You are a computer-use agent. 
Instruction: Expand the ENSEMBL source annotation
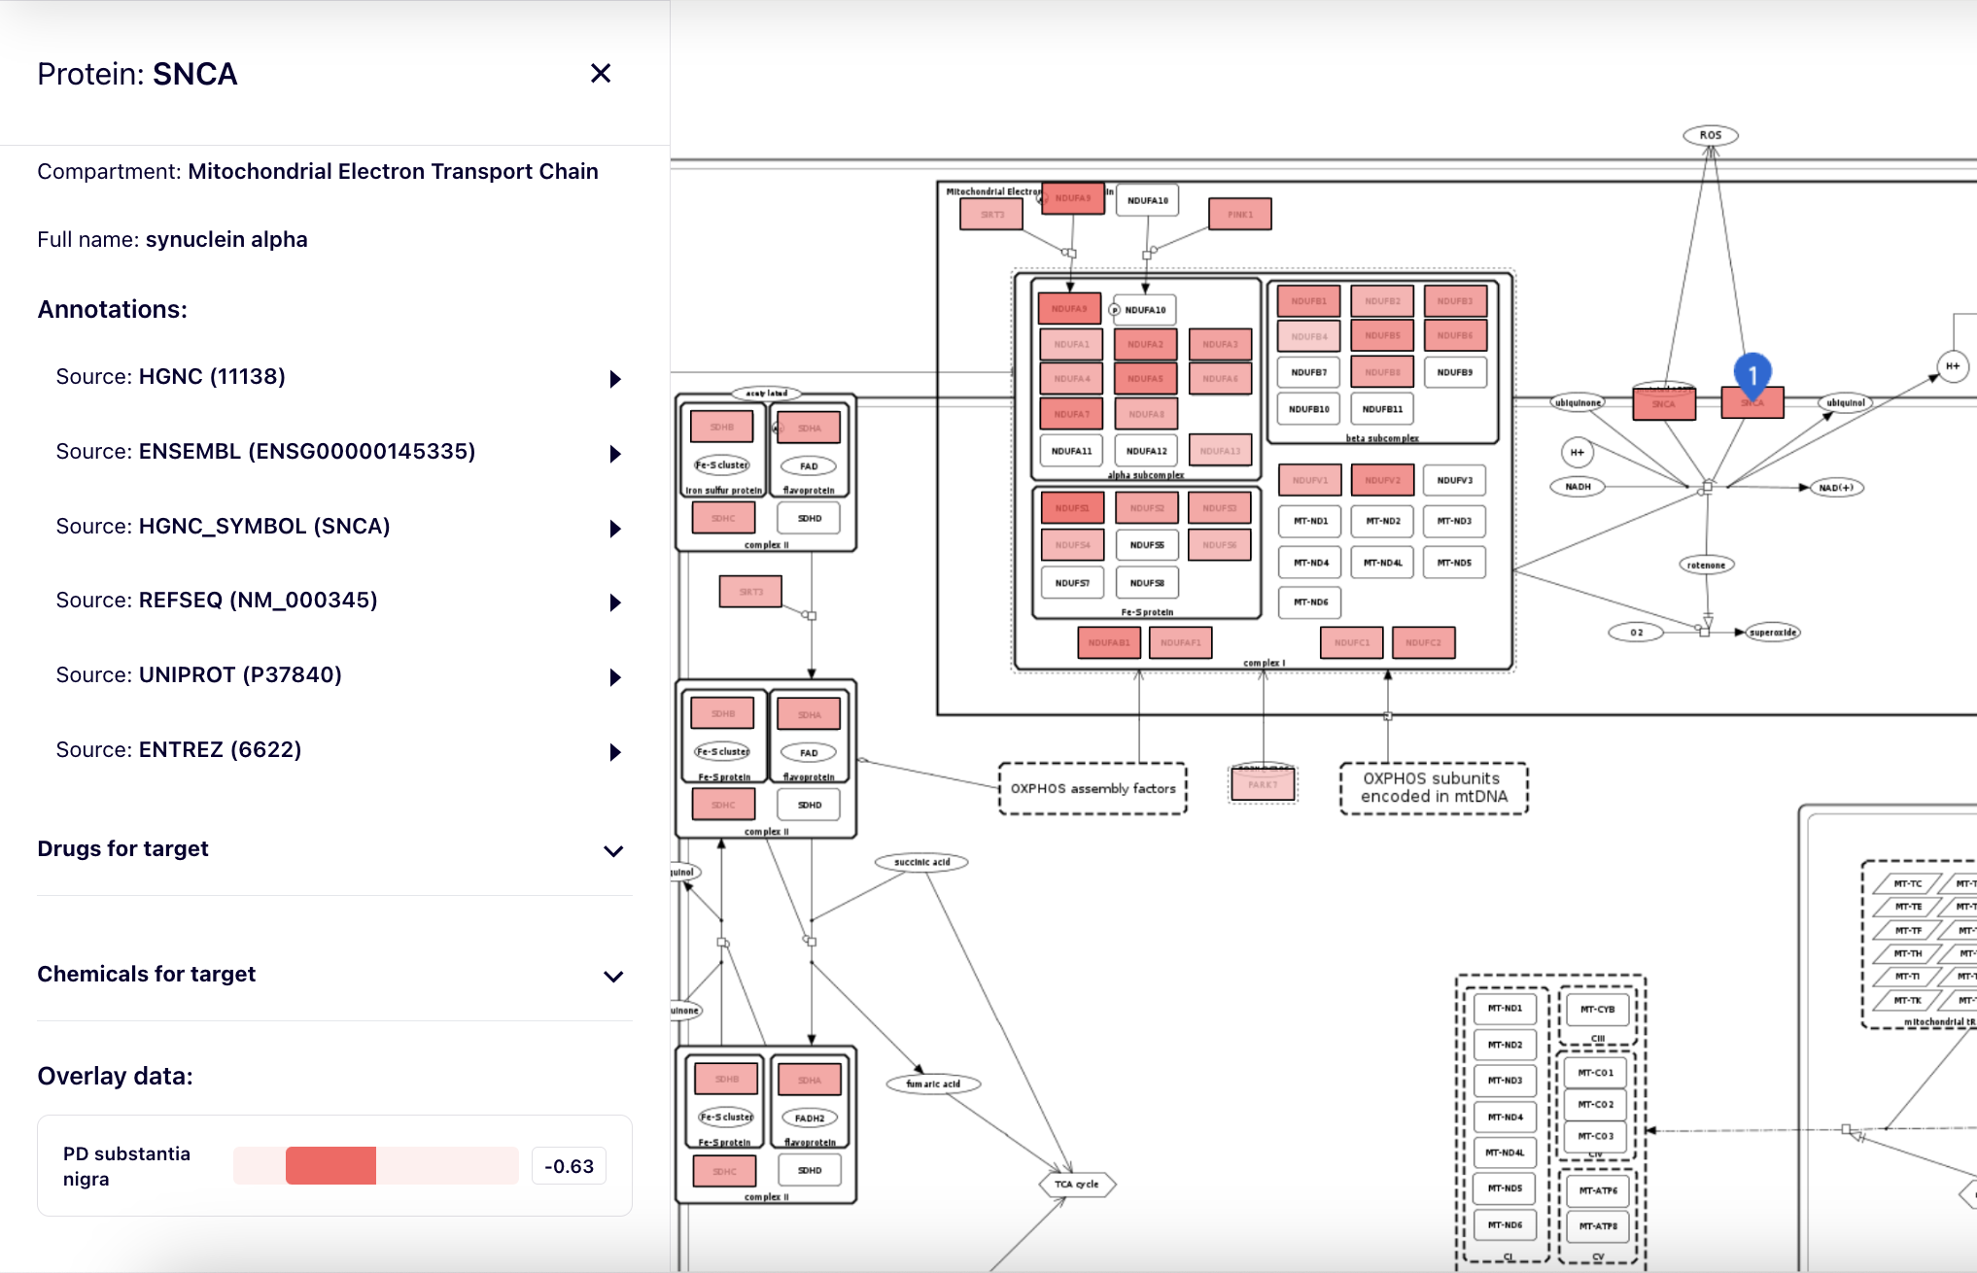pyautogui.click(x=614, y=454)
